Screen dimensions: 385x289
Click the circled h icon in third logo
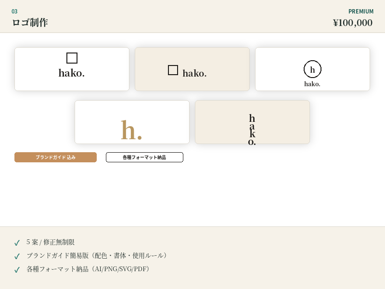(x=312, y=69)
